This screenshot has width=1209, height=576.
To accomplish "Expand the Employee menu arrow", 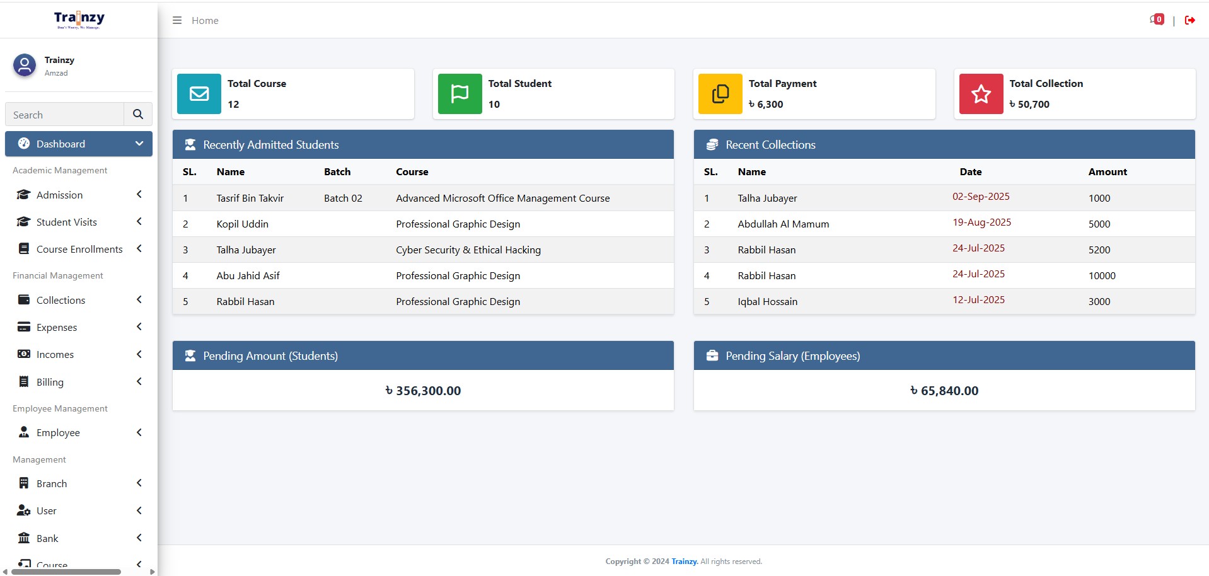I will [139, 432].
